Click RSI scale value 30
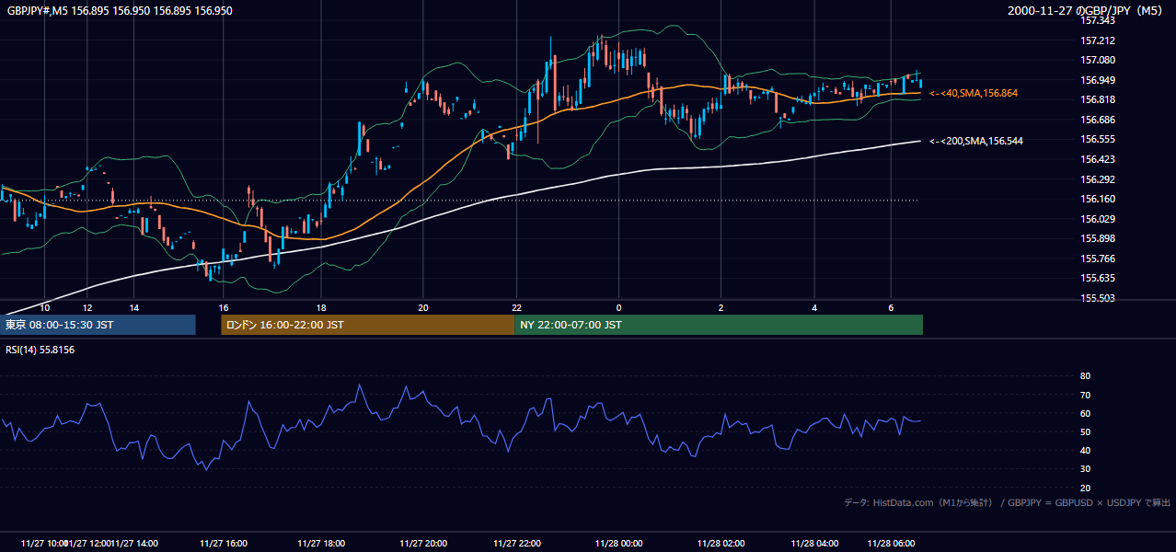Viewport: 1176px width, 552px height. pos(1086,469)
